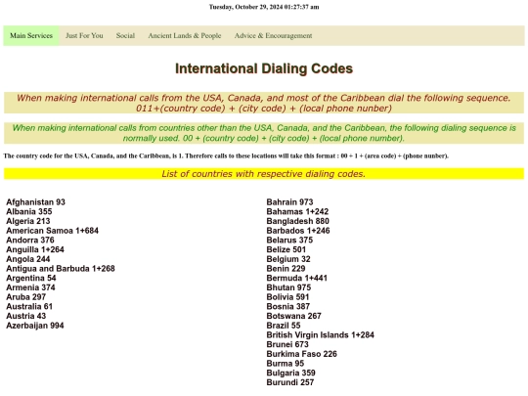
Task: Click the bold country code 1 sentence
Action: click(x=226, y=155)
